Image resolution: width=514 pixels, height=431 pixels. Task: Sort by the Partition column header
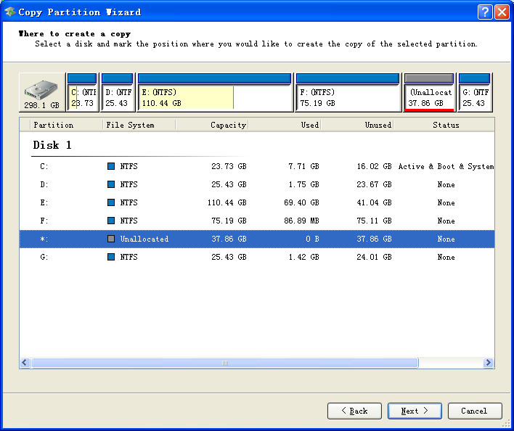tap(67, 125)
